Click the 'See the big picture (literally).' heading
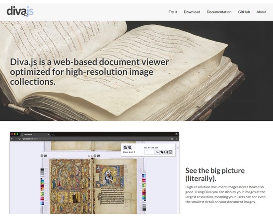The width and height of the screenshot is (273, 218). (x=215, y=174)
